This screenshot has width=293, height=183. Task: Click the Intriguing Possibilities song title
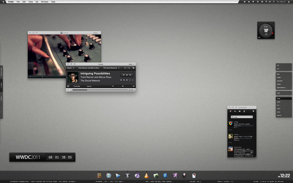(x=95, y=74)
